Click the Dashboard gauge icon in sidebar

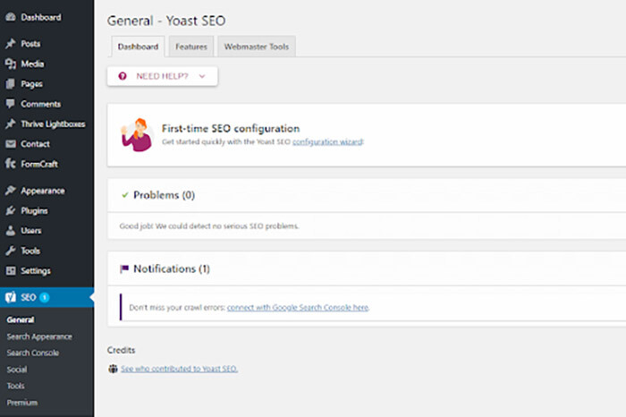pos(11,17)
